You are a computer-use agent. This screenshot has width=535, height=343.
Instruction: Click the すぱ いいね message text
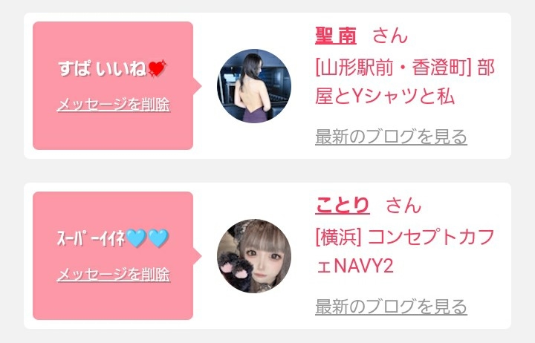coord(103,69)
